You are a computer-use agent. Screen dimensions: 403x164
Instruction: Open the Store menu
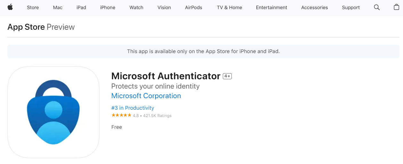(x=33, y=7)
